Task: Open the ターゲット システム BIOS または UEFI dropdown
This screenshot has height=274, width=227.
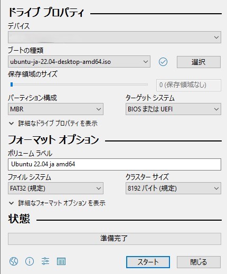Action: pos(173,109)
